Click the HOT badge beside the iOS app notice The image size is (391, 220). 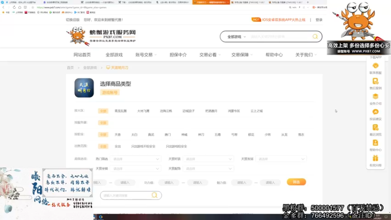pos(256,20)
